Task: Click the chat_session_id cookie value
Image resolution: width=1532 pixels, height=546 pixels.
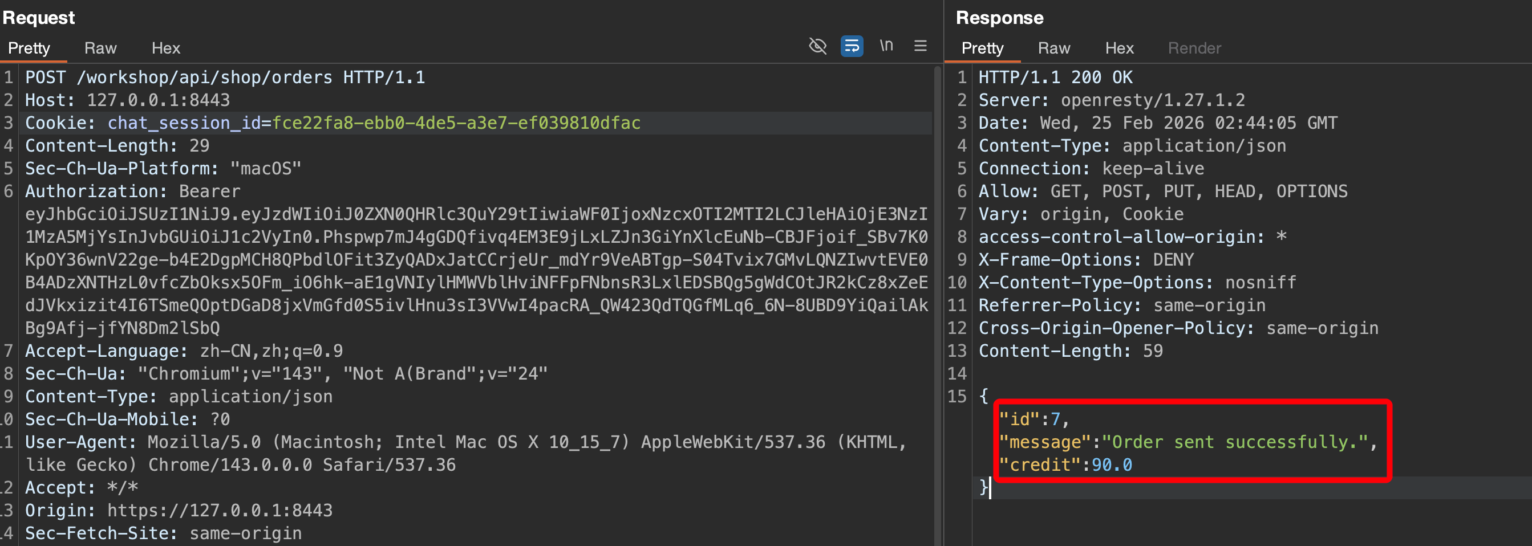Action: pyautogui.click(x=456, y=123)
